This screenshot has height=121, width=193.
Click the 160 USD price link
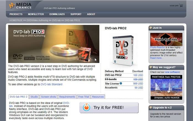coord(138,75)
